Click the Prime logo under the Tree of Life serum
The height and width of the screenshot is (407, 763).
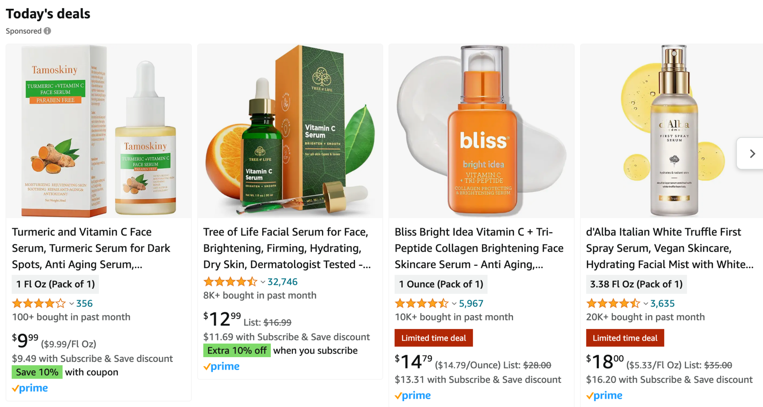coord(221,366)
